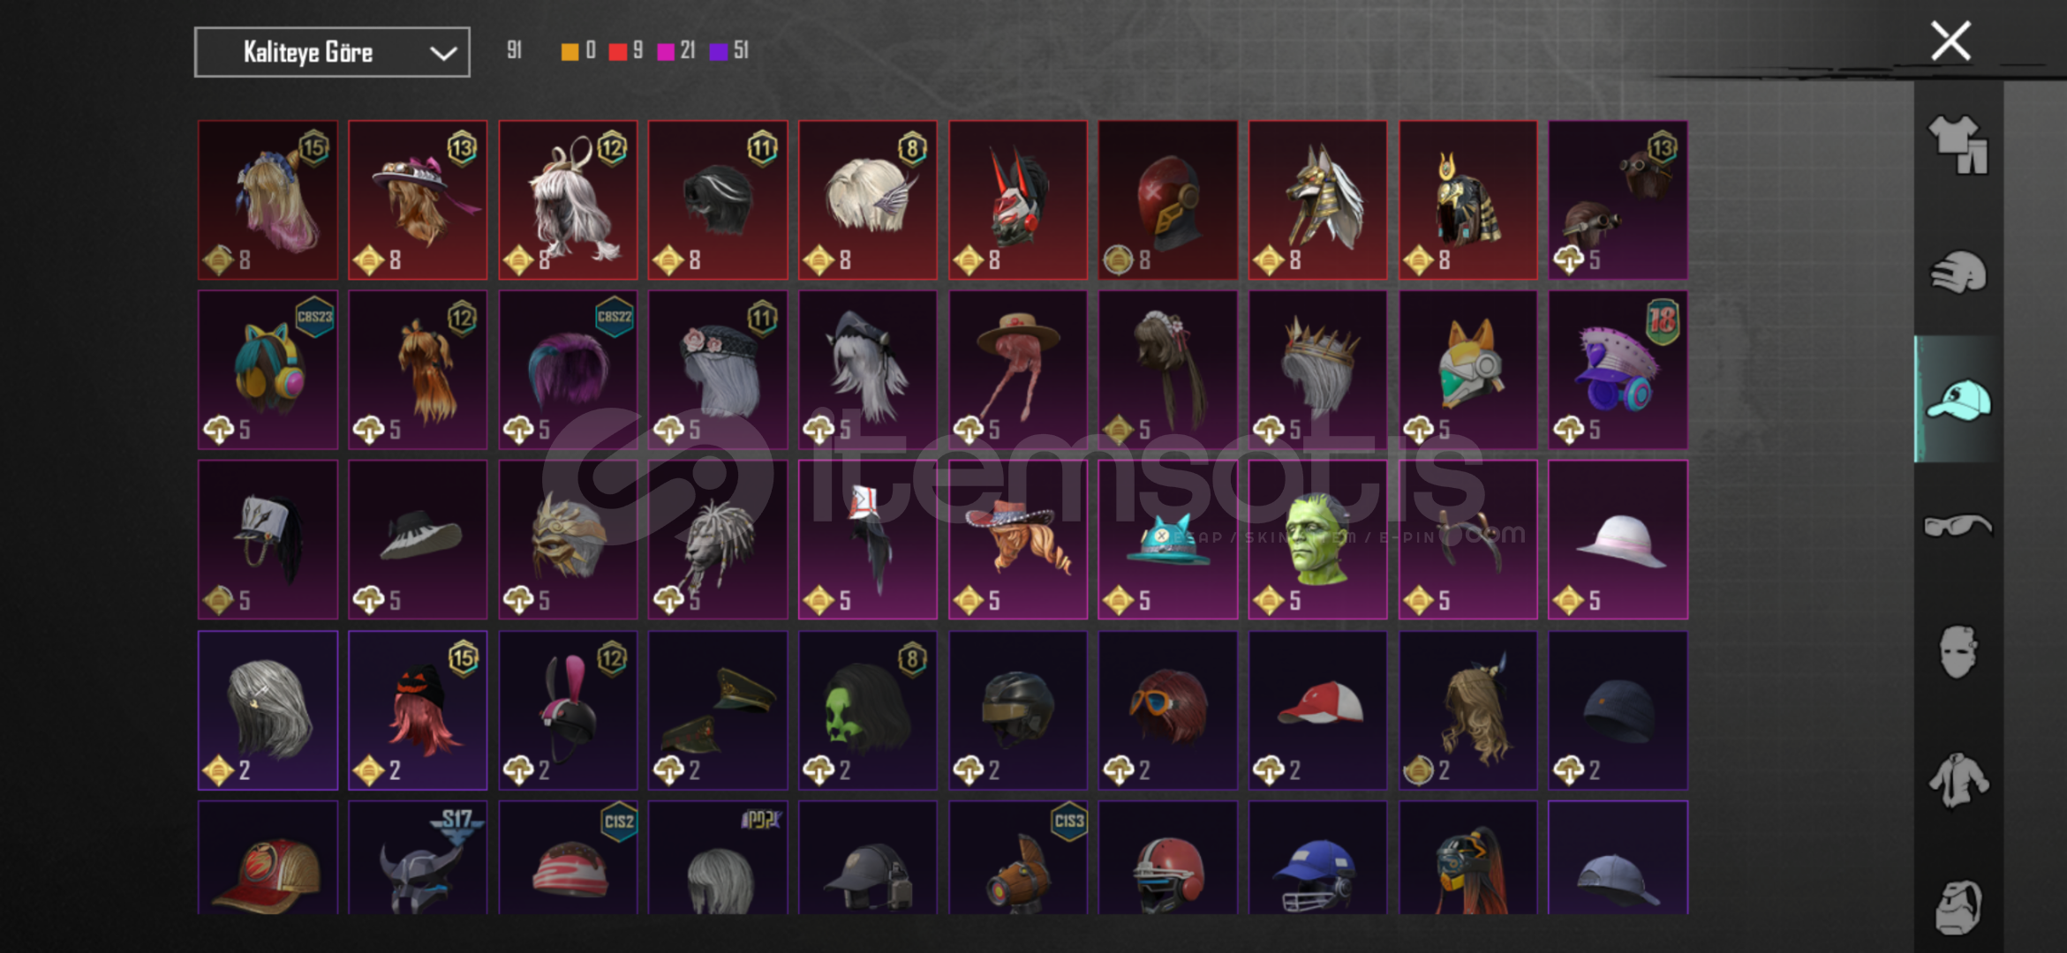Choose the cat-ear headphones CBS23 item
2067x953 pixels.
(x=268, y=370)
